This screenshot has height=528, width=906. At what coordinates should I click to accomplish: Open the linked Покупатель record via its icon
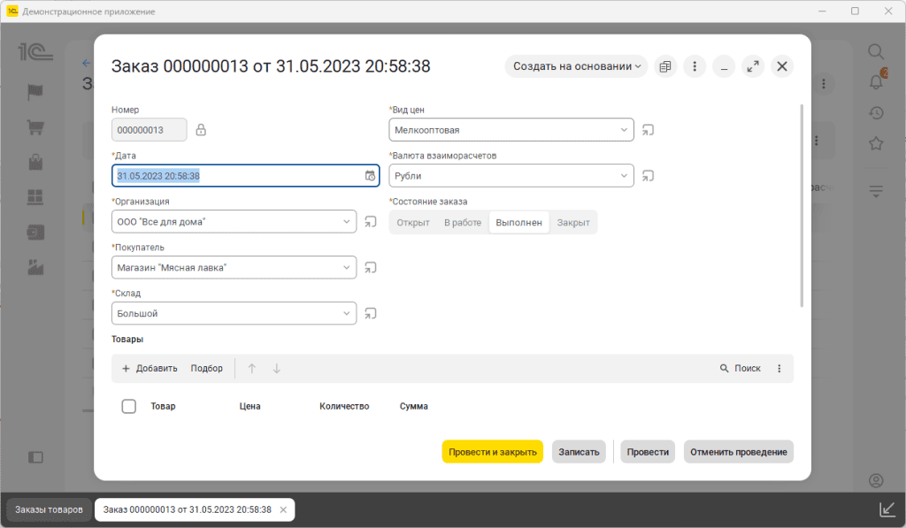(x=371, y=267)
